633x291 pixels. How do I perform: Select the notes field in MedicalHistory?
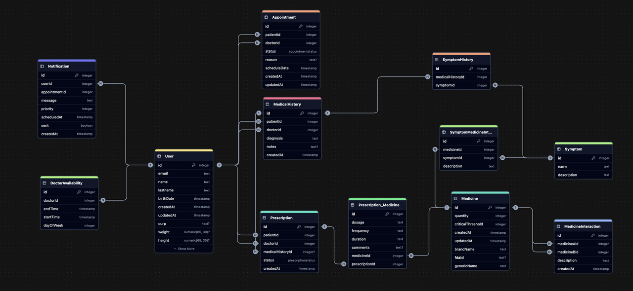pos(292,146)
